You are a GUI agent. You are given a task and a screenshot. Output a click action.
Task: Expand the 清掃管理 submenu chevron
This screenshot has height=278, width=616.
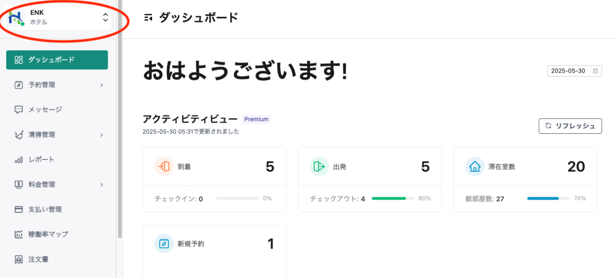pos(102,135)
